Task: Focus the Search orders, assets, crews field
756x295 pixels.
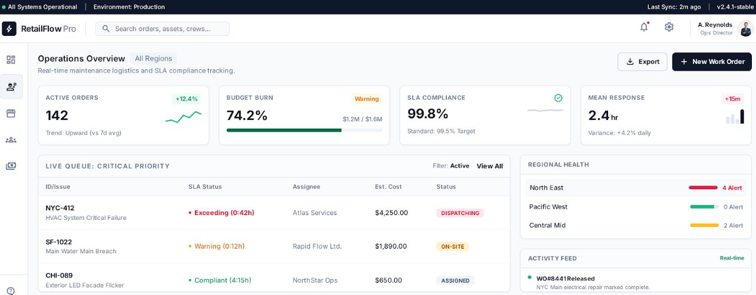Action: pos(163,29)
